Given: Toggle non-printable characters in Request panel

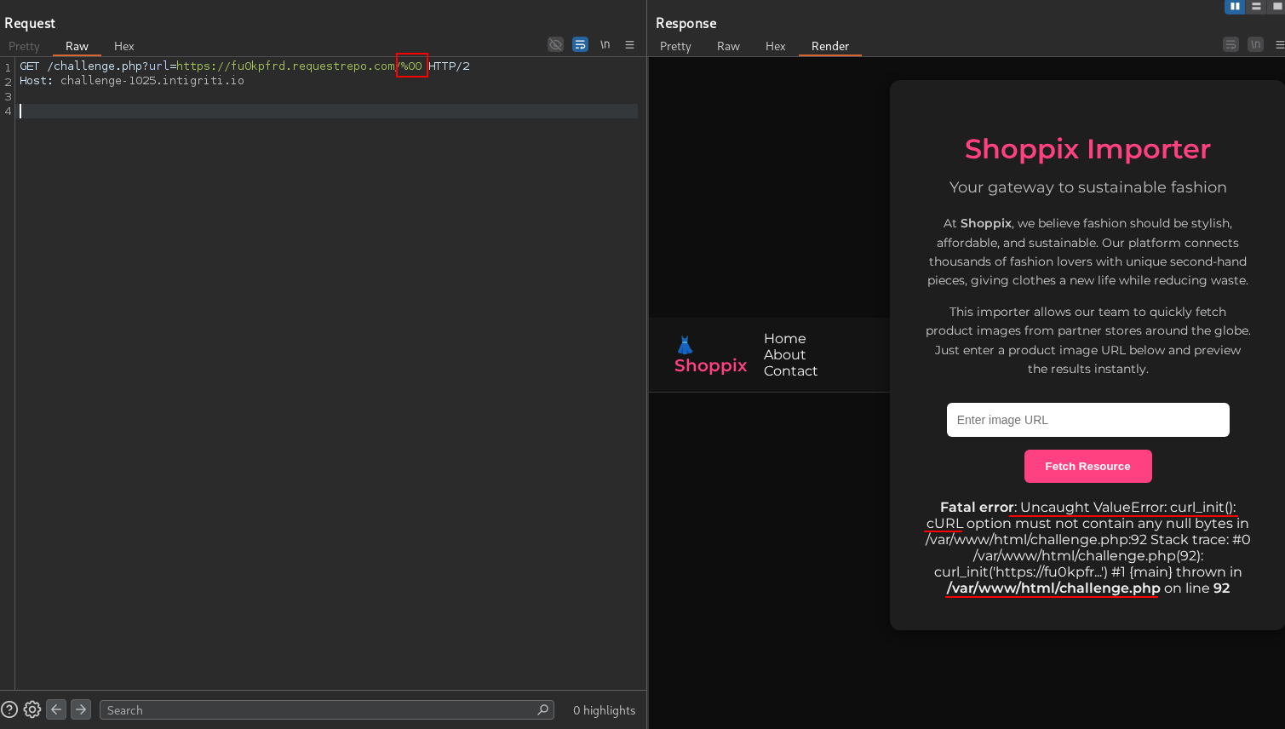Looking at the screenshot, I should tap(605, 44).
